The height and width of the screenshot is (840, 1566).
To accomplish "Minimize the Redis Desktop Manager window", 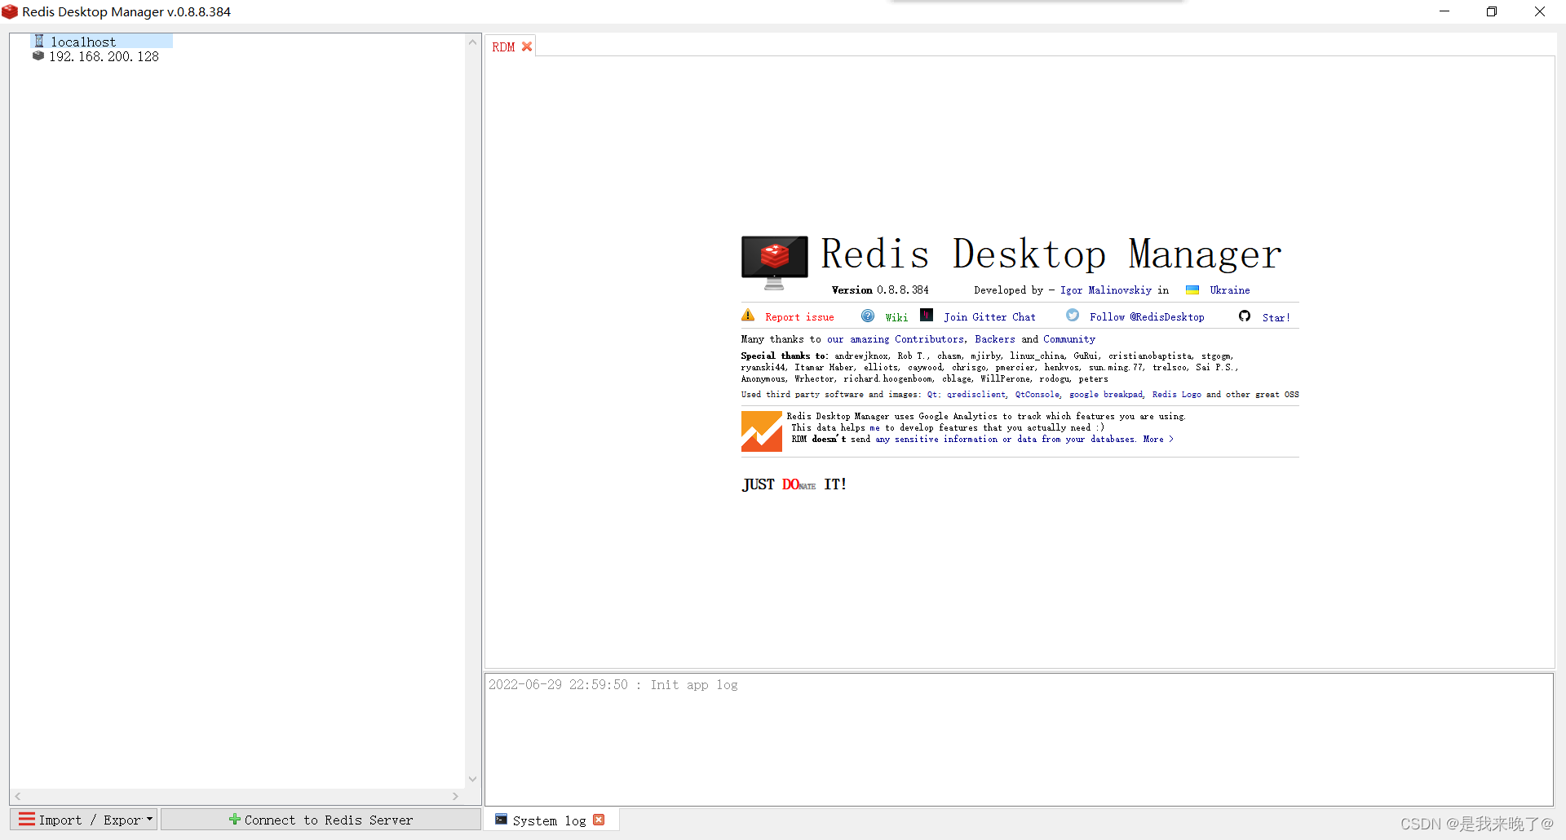I will (x=1444, y=11).
